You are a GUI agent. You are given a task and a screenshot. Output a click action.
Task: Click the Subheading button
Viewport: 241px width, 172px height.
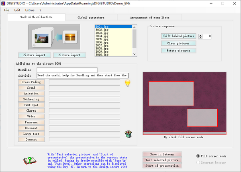click(x=31, y=99)
